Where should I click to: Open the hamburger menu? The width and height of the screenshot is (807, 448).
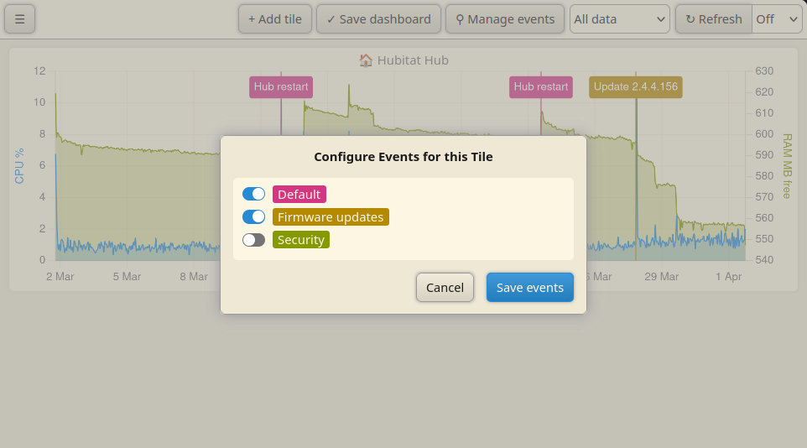click(x=19, y=19)
